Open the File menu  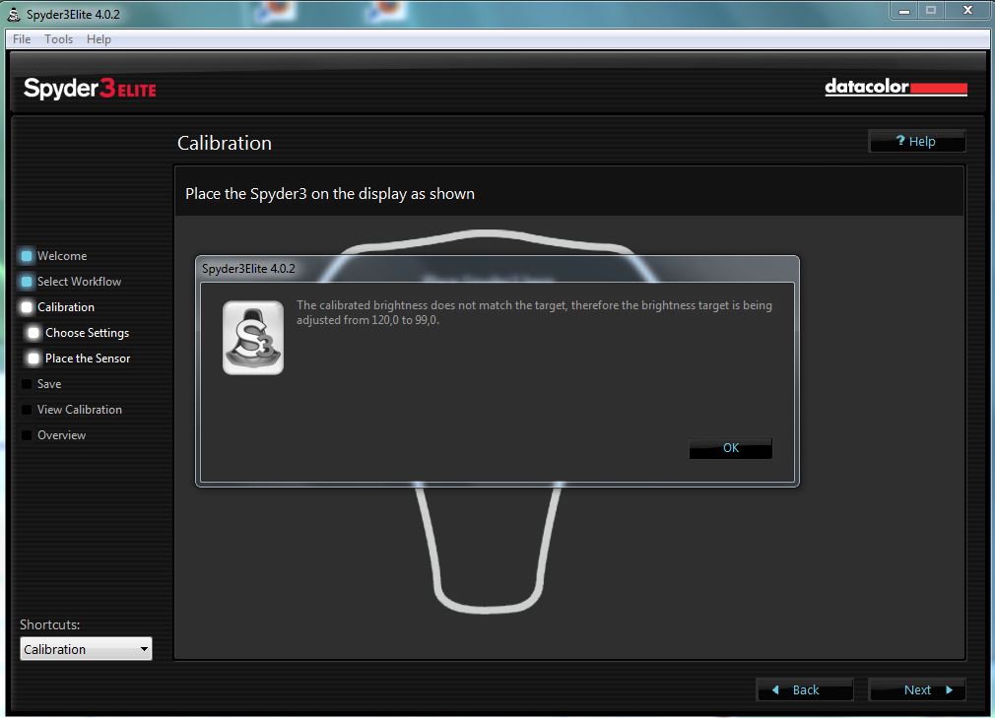click(x=22, y=39)
